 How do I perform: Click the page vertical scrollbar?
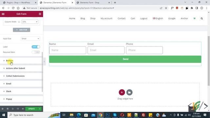[209, 61]
